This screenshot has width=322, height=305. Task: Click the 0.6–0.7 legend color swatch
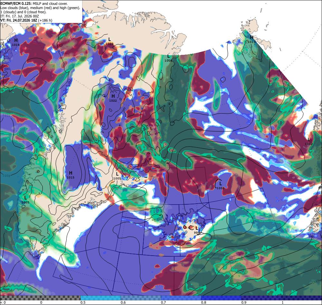pos(141,298)
